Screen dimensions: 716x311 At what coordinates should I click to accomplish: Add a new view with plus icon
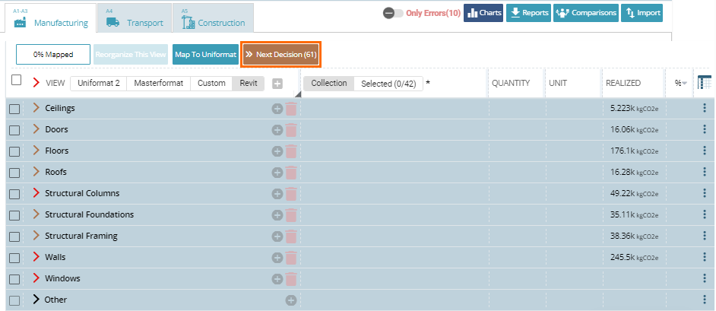[x=277, y=84]
